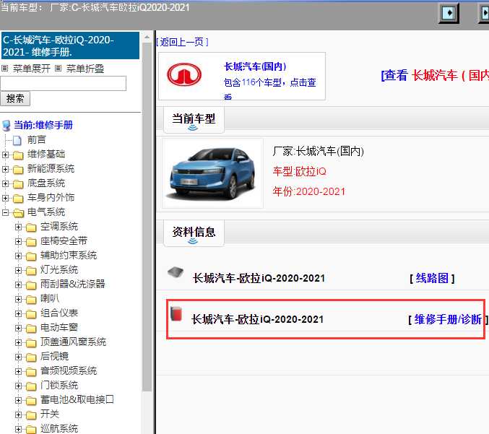Click the 辅助约束系统 folder icon
Screen dimensions: 489x434
[x=31, y=256]
